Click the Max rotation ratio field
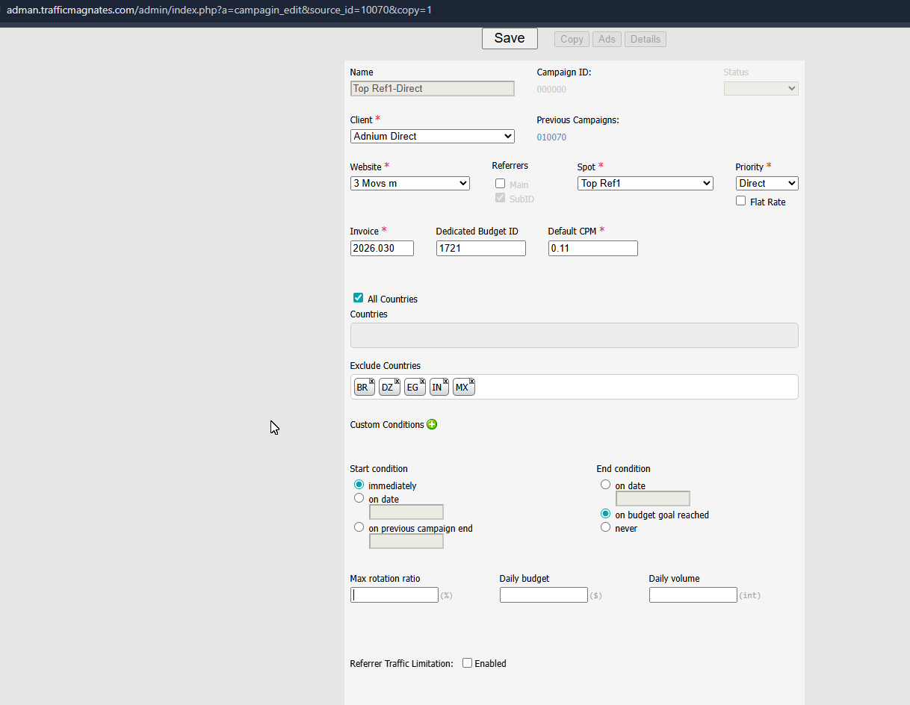This screenshot has width=910, height=705. click(394, 595)
